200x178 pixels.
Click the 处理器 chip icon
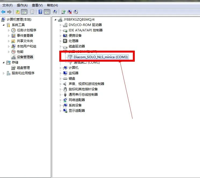click(x=65, y=41)
